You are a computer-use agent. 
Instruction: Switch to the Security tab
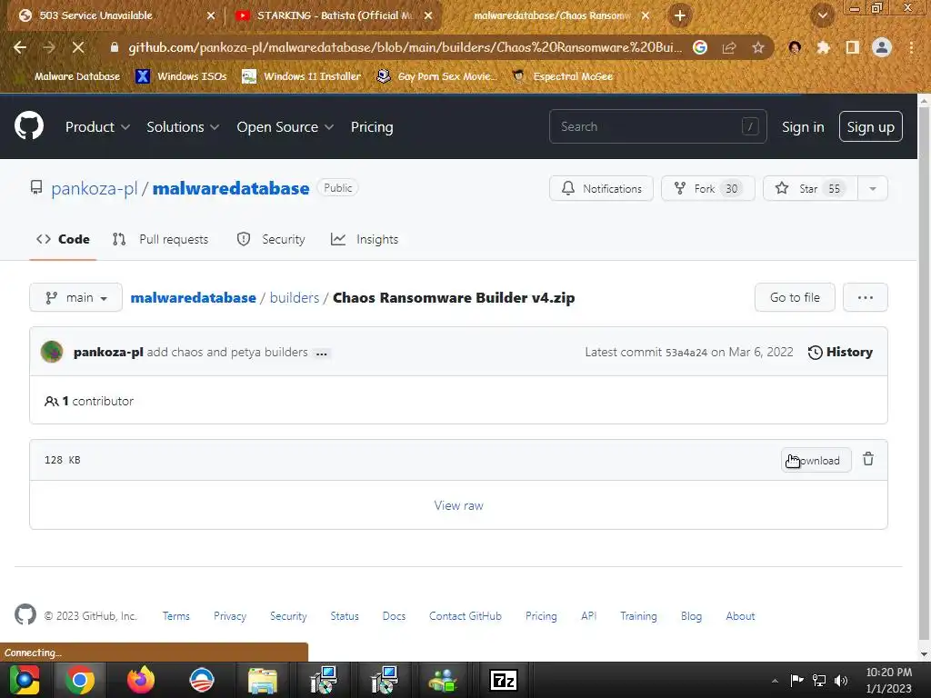(x=271, y=239)
